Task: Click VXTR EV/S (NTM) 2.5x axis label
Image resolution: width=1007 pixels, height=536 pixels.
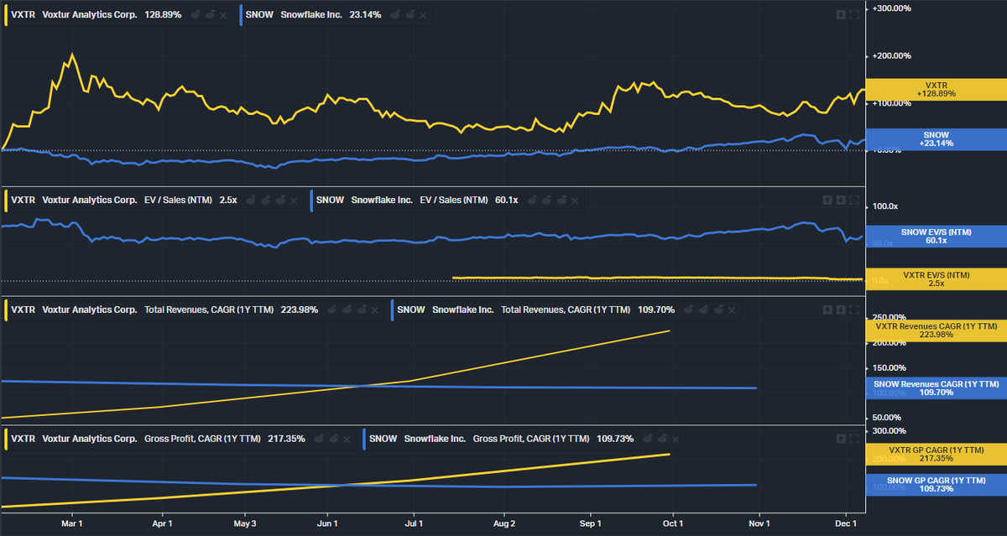Action: [936, 278]
